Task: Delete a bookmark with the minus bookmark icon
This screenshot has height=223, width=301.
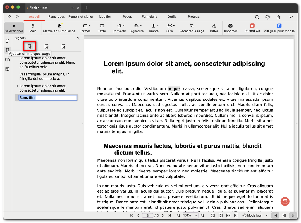Action: pos(46,46)
